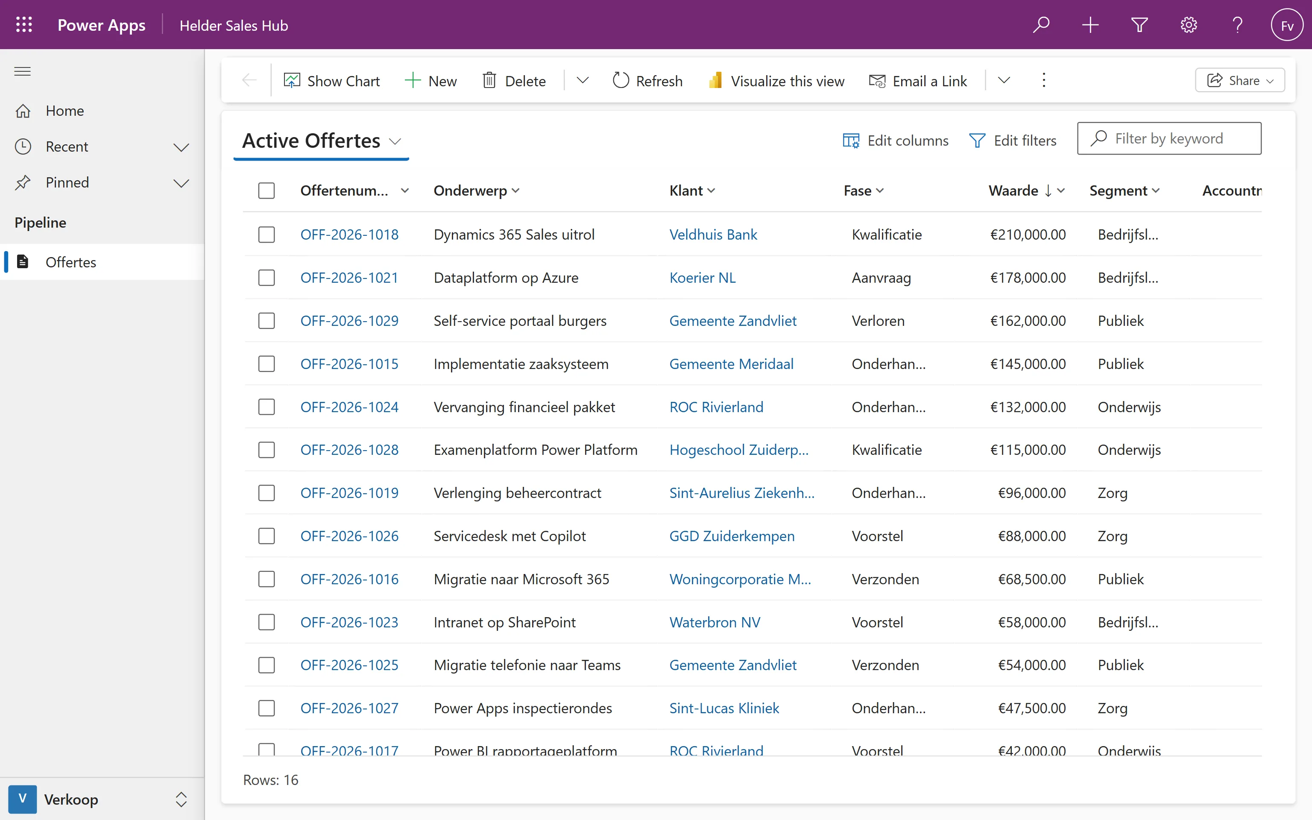Click the Filter by keyword box
Screen dimensions: 1312x820
pos(1169,138)
